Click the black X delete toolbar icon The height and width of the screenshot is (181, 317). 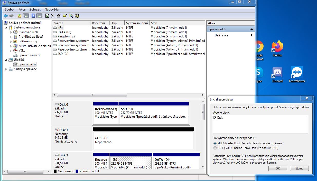point(53,16)
